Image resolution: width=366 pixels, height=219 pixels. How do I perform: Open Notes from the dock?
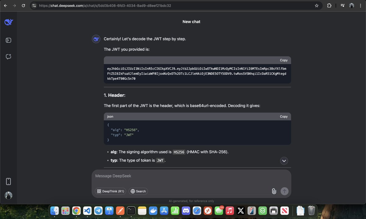142,210
